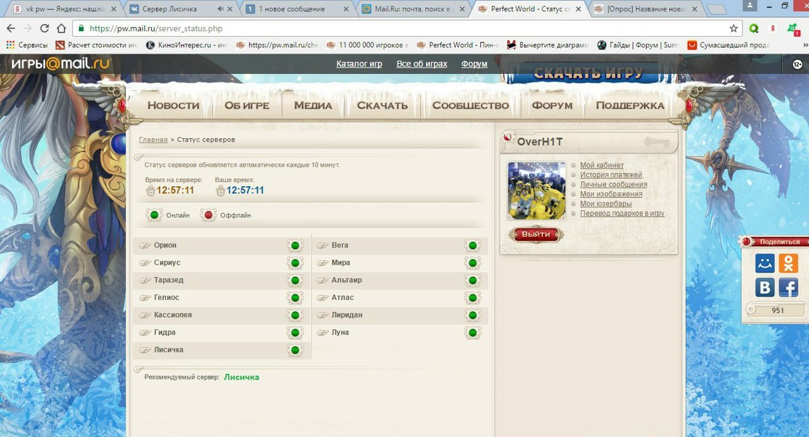Click the OverH1T profile avatar picture
This screenshot has width=809, height=437.
pyautogui.click(x=537, y=190)
